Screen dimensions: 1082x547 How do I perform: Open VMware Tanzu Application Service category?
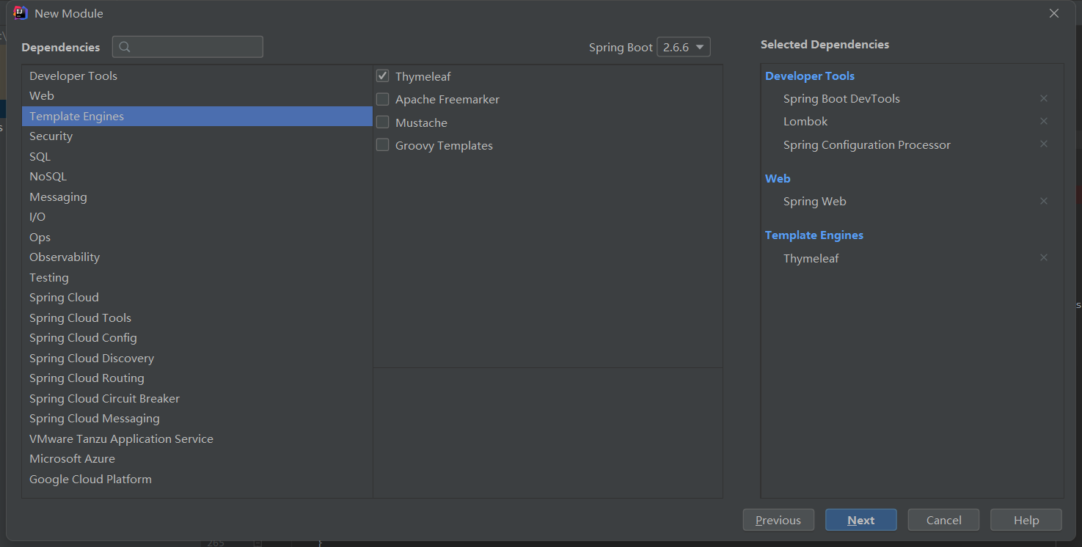[197, 438]
